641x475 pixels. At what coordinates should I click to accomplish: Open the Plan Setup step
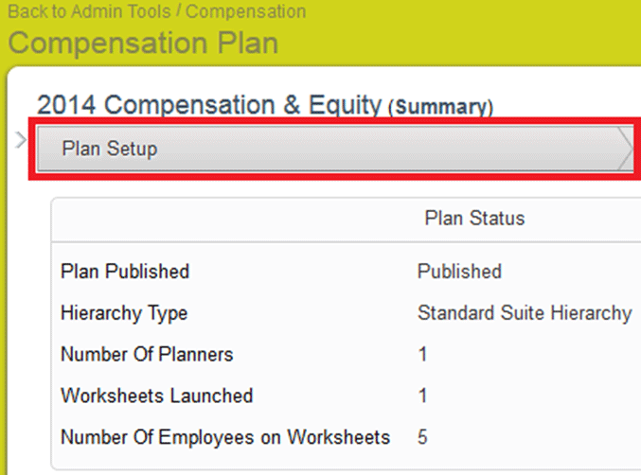pos(109,150)
